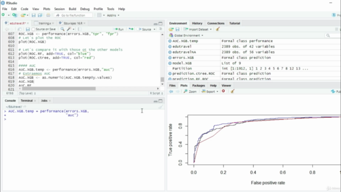Open the Code Tools magic wand
The height and width of the screenshot is (192, 341).
pos(69,29)
